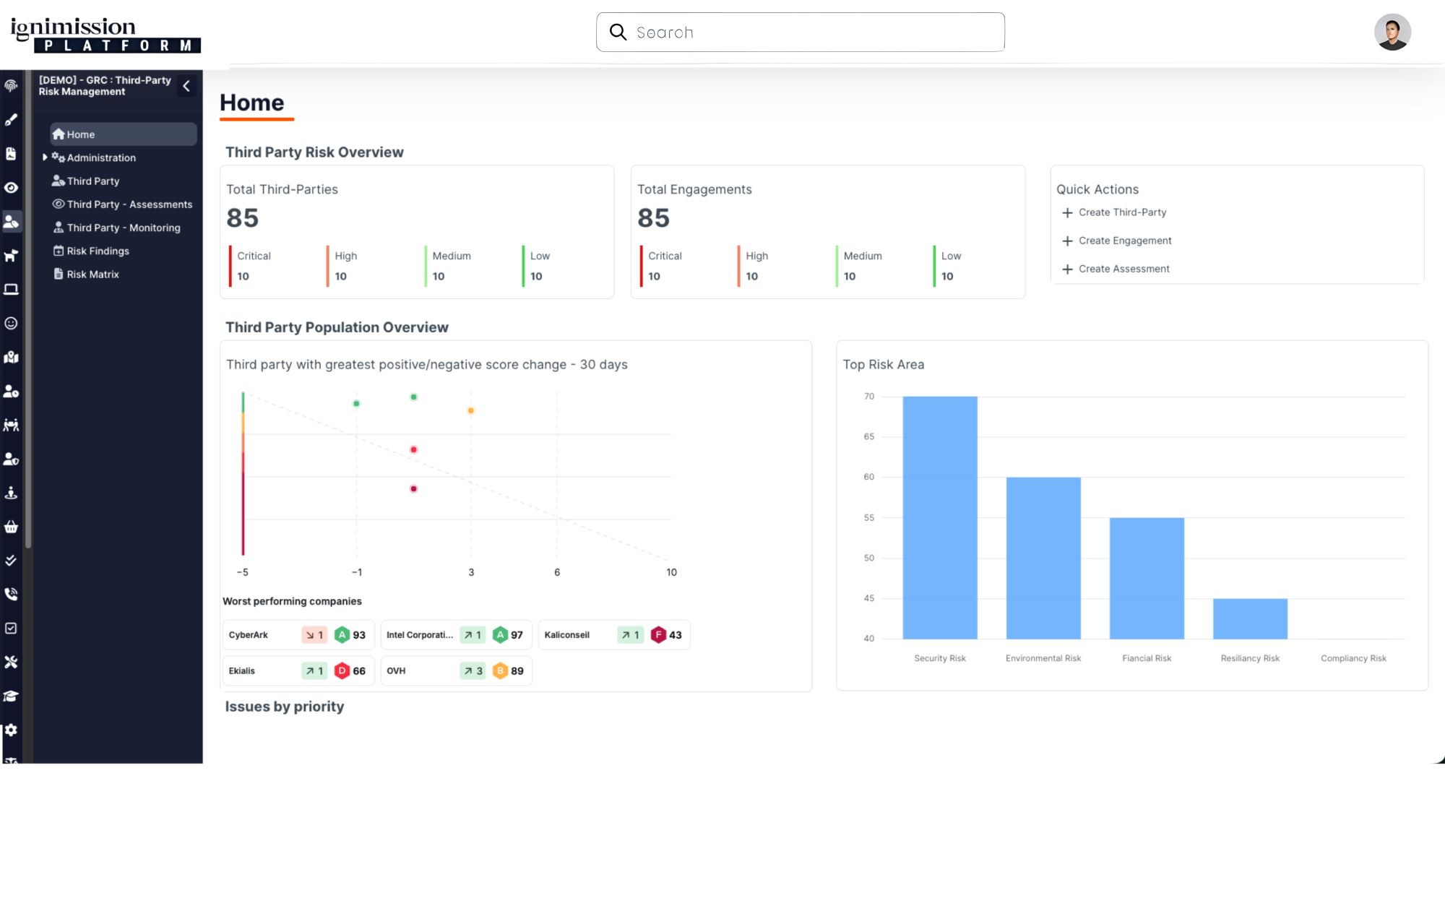The width and height of the screenshot is (1445, 919).
Task: Click the Security Risk bar in the chart
Action: 939,517
